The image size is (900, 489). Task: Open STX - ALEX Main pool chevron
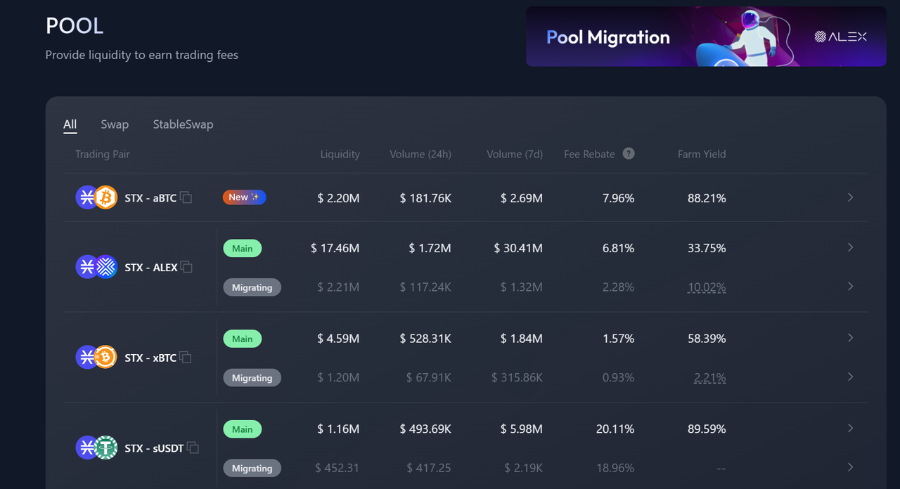coord(850,247)
